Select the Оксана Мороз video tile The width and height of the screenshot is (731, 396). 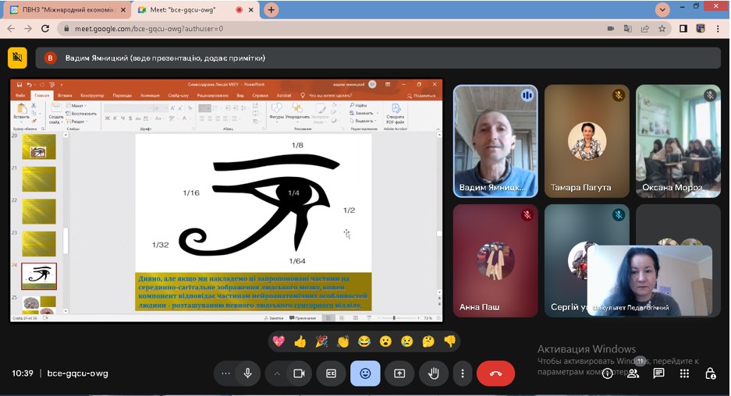coord(678,141)
